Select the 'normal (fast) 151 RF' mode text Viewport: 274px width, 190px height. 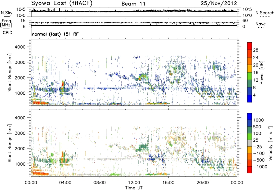click(x=55, y=34)
